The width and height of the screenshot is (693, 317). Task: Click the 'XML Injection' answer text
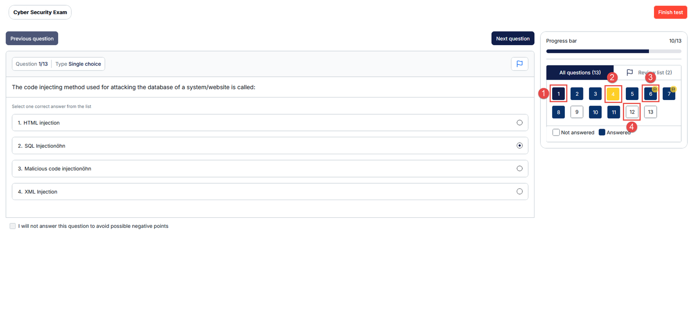click(x=41, y=192)
